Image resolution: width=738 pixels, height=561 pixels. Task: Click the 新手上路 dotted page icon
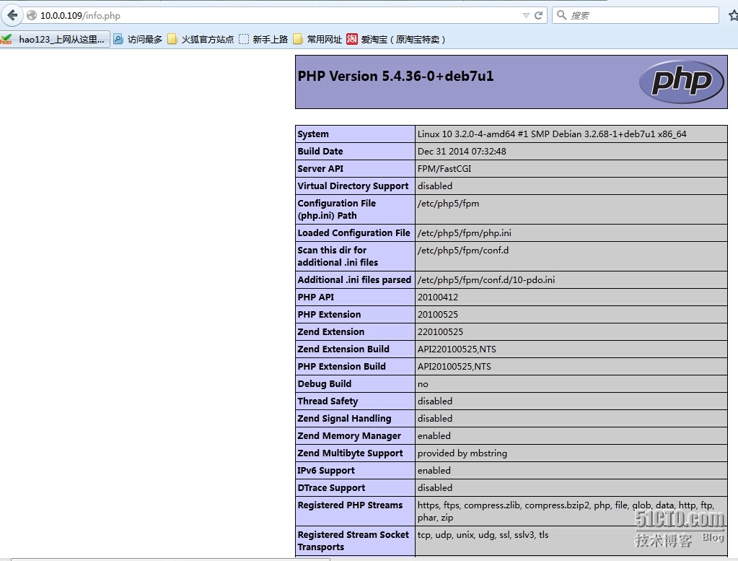pyautogui.click(x=243, y=39)
